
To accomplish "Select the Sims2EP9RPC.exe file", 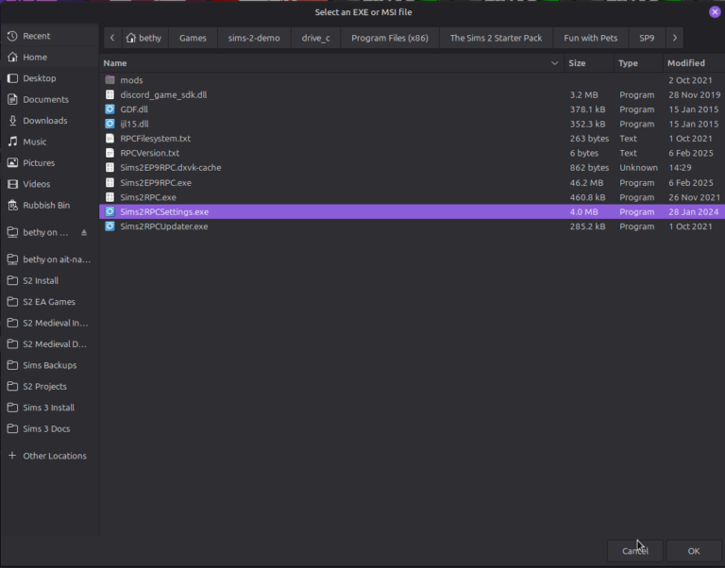I will [412, 182].
